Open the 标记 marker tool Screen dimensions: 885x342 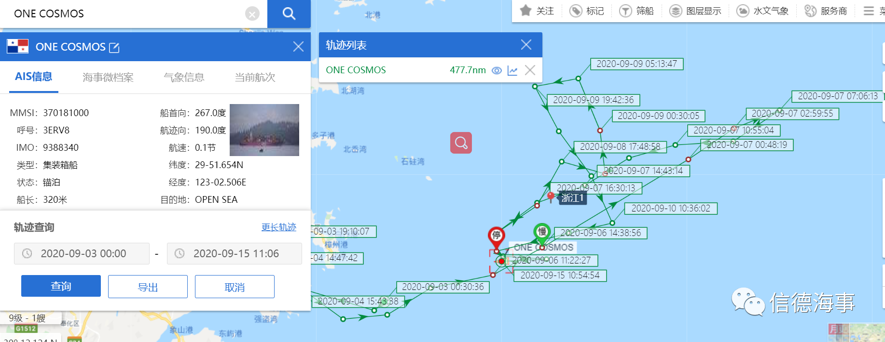587,11
